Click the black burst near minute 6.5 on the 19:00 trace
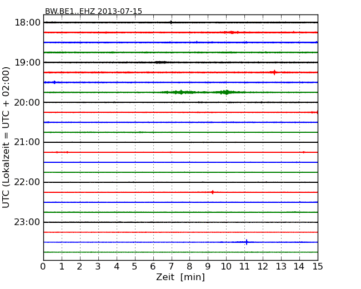The image size is (361, 289). (x=161, y=62)
